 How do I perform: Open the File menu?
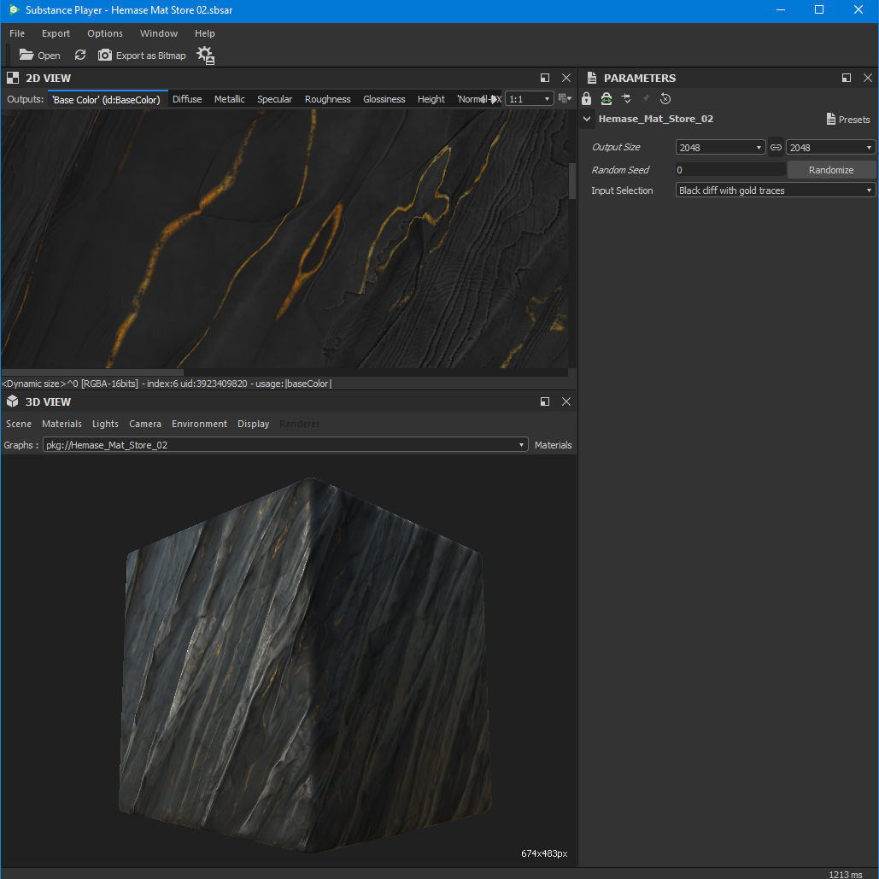click(17, 33)
